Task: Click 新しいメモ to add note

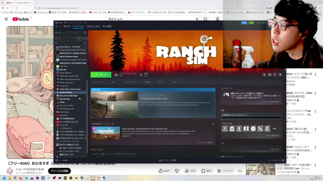Action: tap(275, 149)
